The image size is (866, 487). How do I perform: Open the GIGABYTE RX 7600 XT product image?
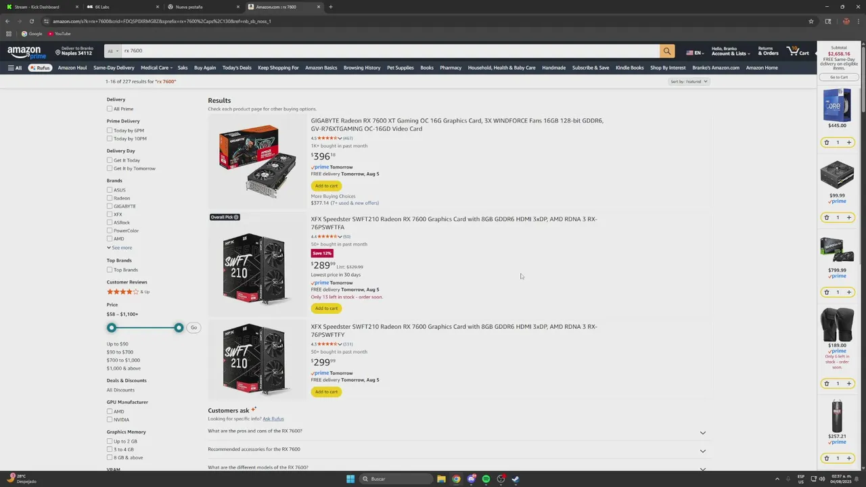tap(257, 161)
